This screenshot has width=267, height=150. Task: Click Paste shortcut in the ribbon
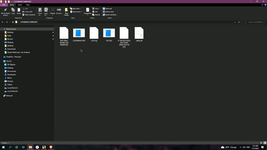click(x=29, y=15)
